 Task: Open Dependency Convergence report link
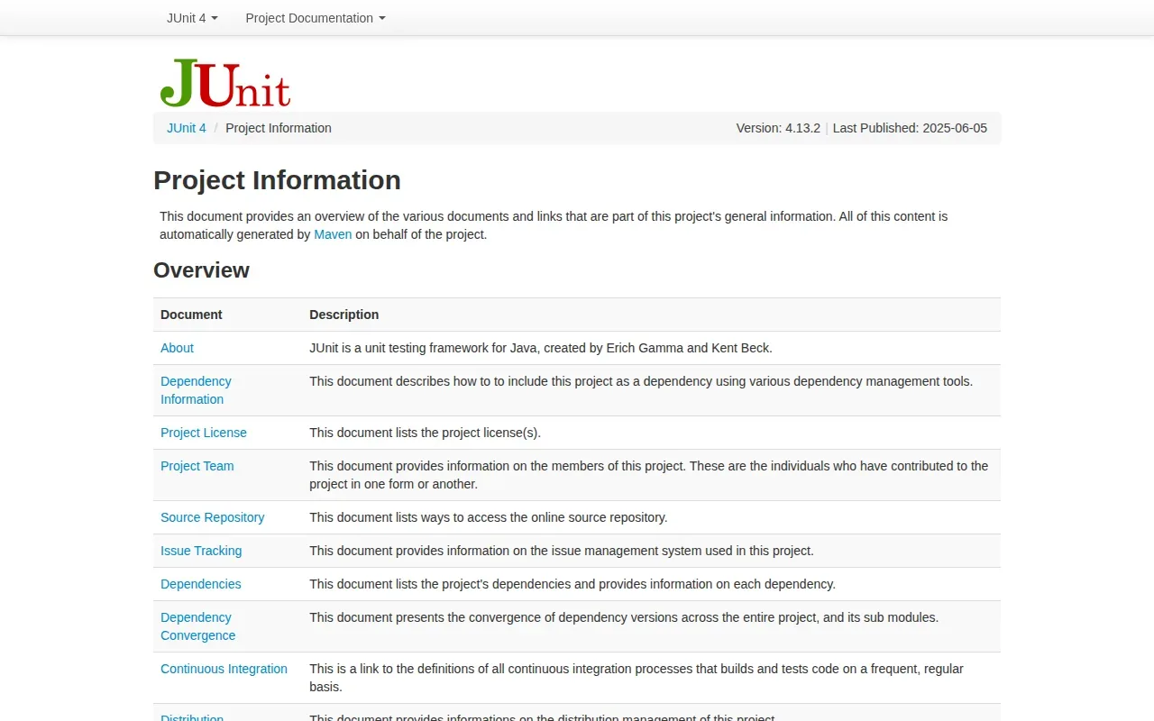point(197,626)
